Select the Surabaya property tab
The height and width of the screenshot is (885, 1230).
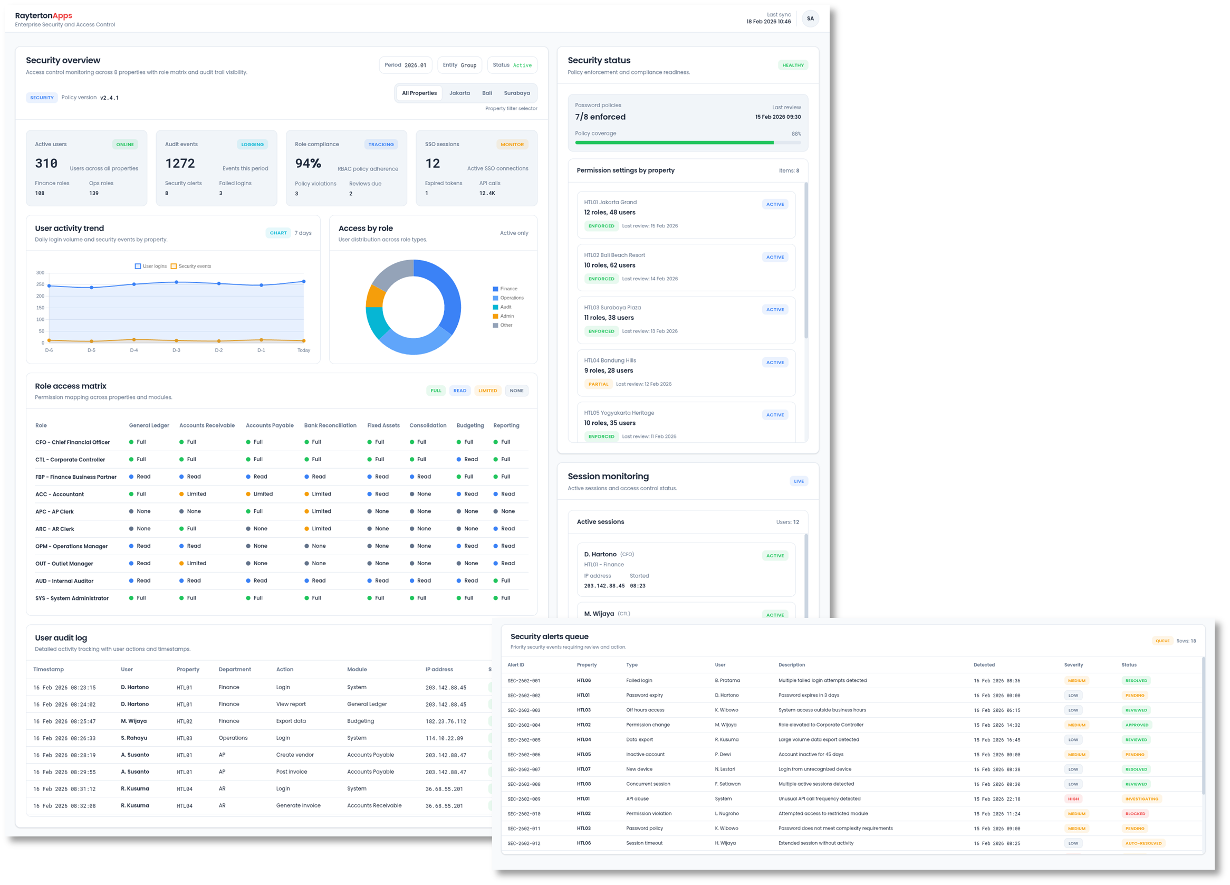516,93
